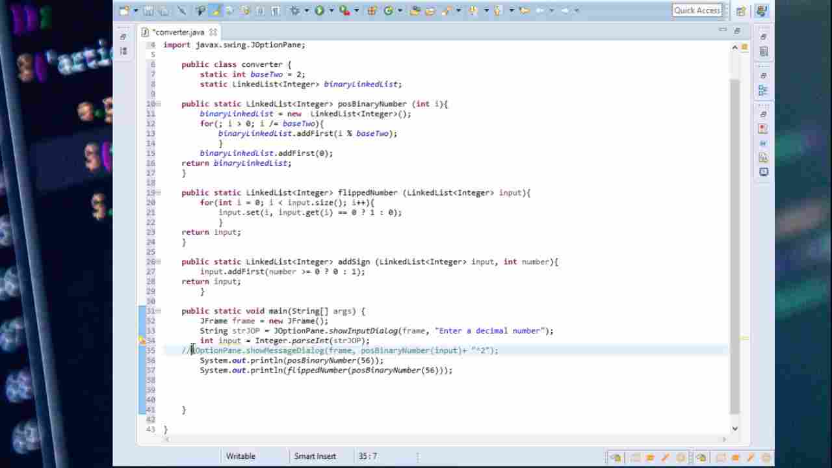Click the import javax.swing.JOptionPane line

[x=234, y=45]
